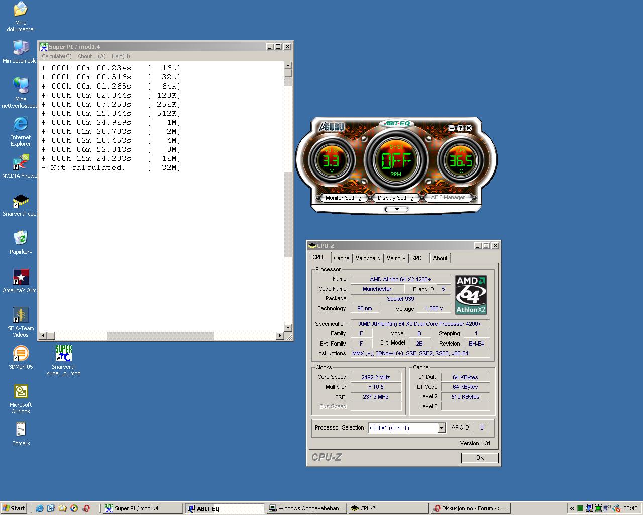The height and width of the screenshot is (515, 643).
Task: Switch to the Cache tab in CPU-Z
Action: pyautogui.click(x=341, y=258)
